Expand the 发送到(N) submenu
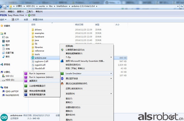The width and height of the screenshot is (184, 121). tap(111, 93)
